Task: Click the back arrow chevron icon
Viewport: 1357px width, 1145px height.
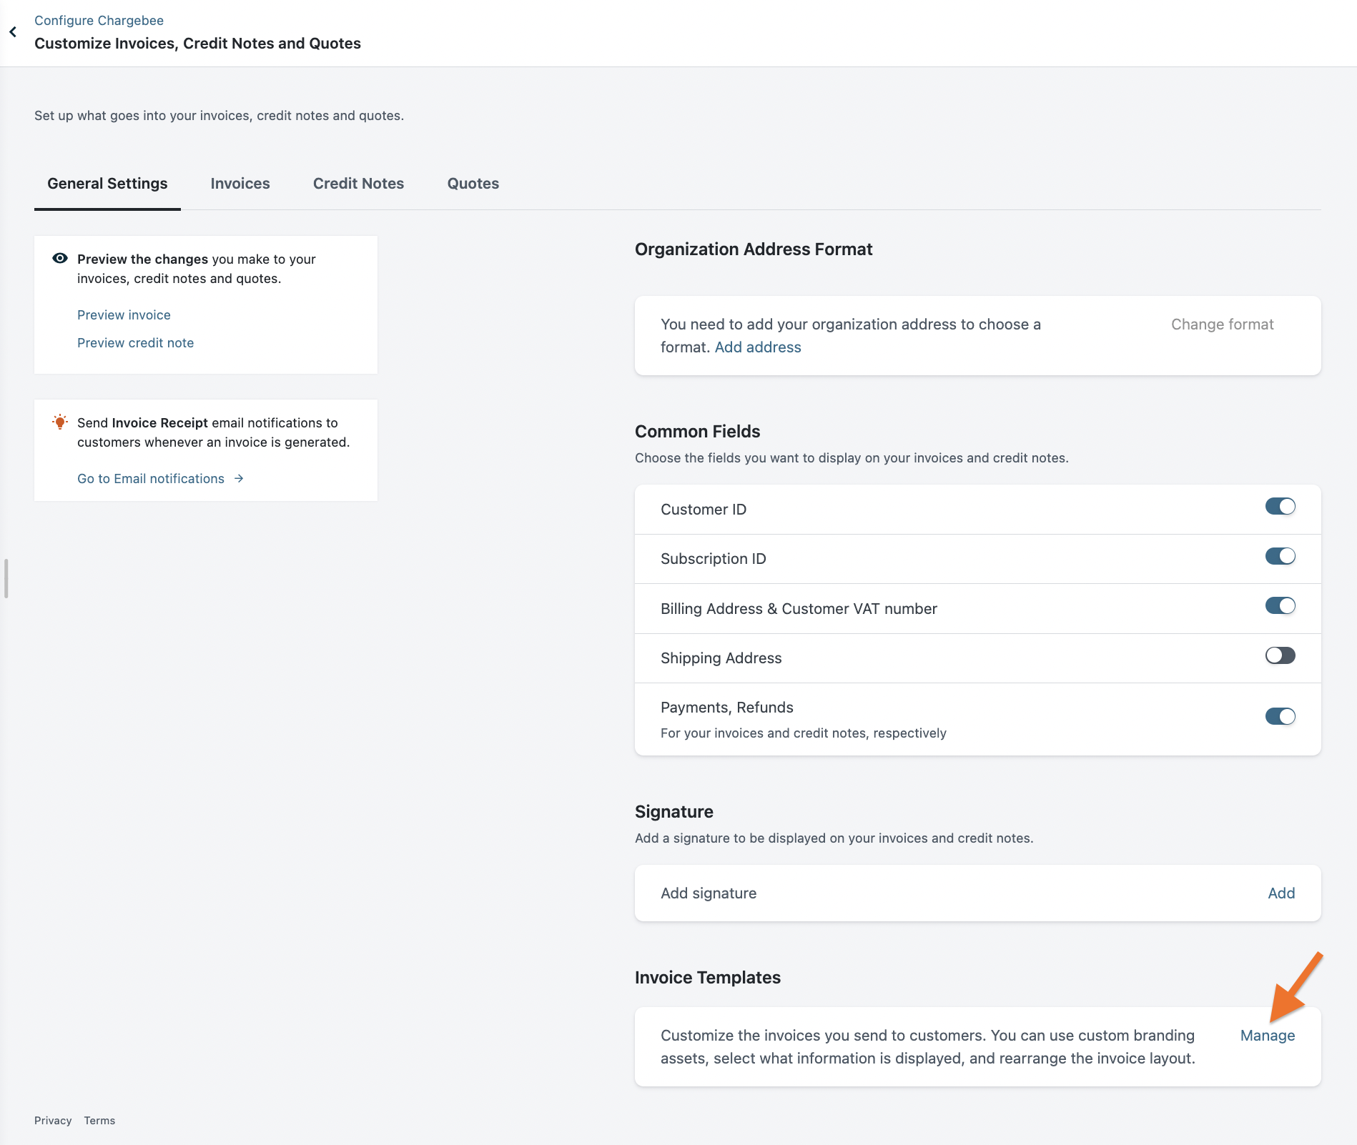Action: coord(13,32)
